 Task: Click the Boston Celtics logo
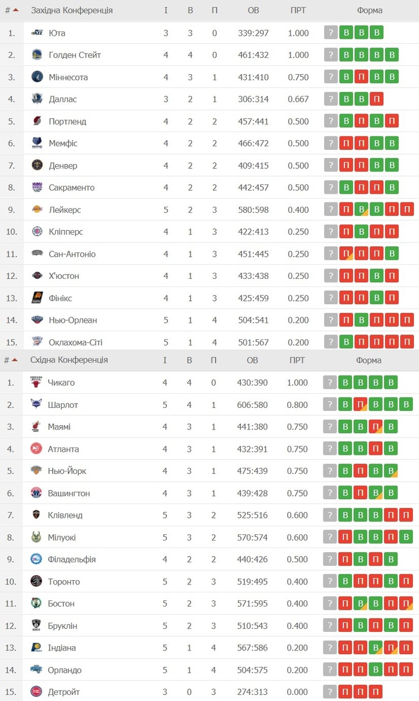point(36,604)
